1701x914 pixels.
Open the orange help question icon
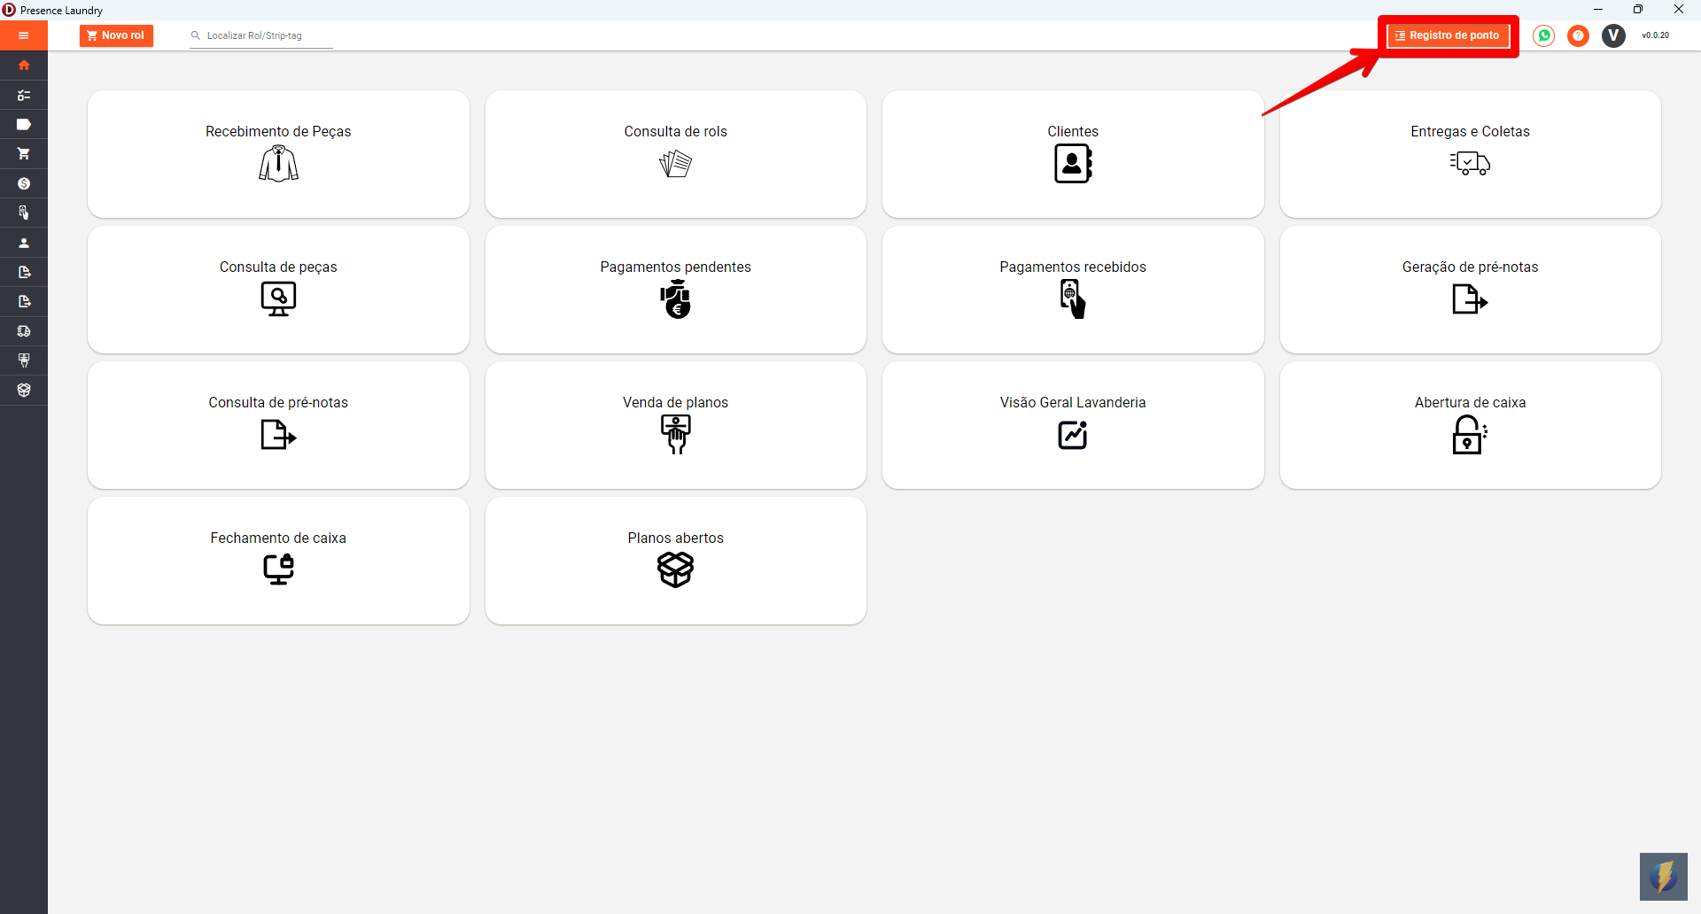pyautogui.click(x=1578, y=35)
